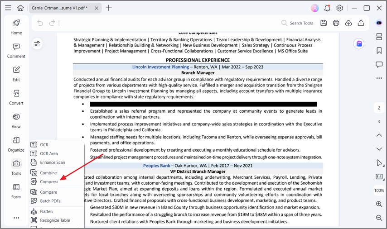Click the black redaction bar

[203, 104]
